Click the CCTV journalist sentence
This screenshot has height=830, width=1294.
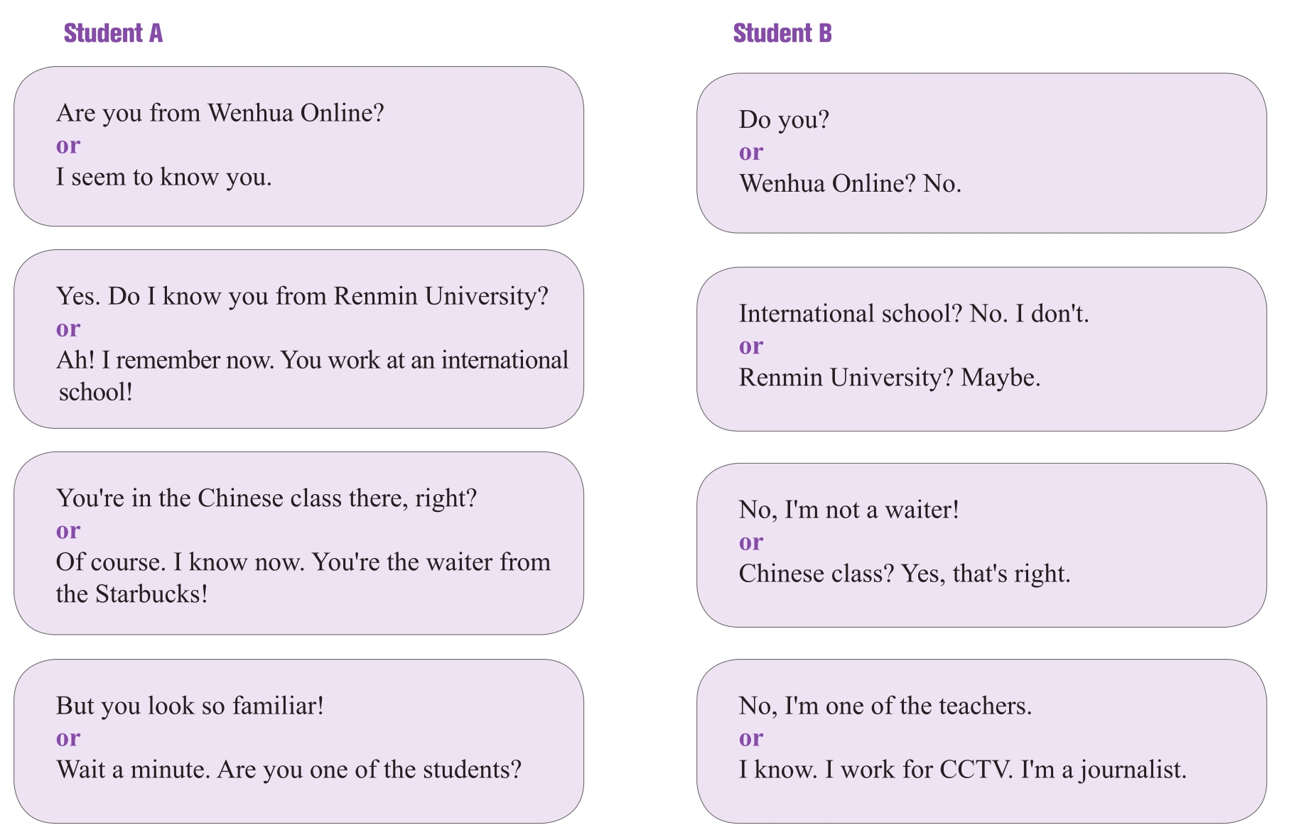point(962,770)
